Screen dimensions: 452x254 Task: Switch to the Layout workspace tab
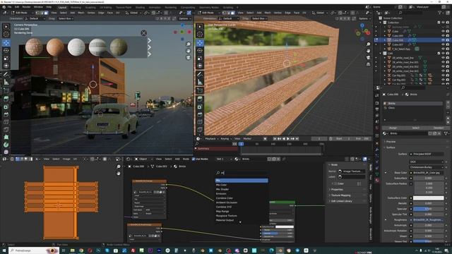pos(62,7)
